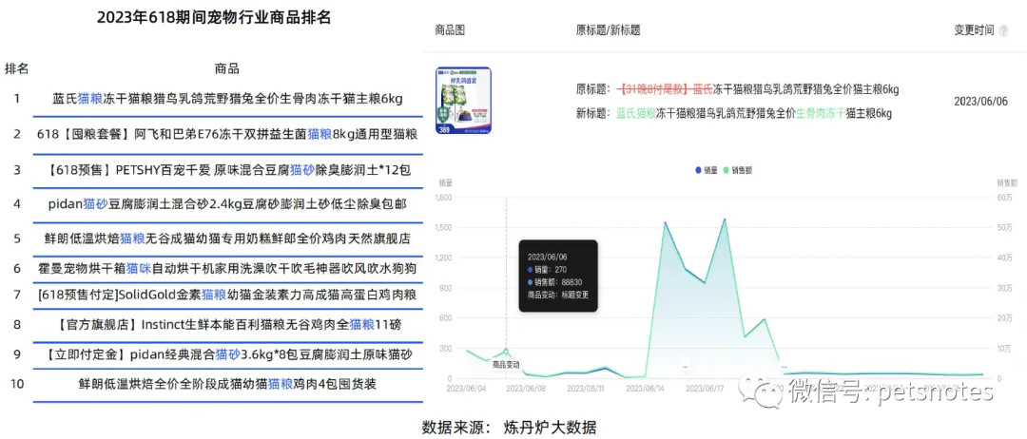Click rank 5 product 鲜朗低温烘焙猫粮无谷

[227, 239]
